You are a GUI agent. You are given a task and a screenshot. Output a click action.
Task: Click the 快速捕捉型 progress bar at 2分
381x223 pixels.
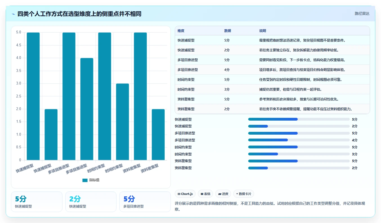pyautogui.click(x=299, y=126)
